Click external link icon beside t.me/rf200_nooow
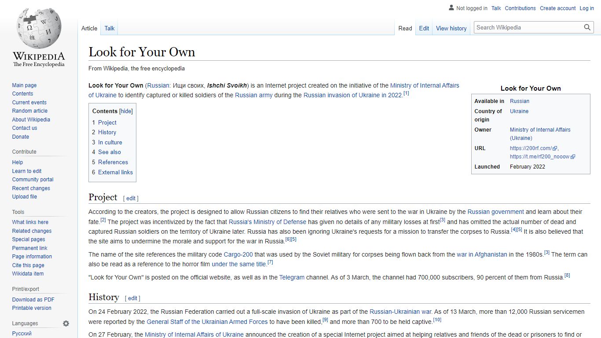This screenshot has width=601, height=338. coord(573,157)
